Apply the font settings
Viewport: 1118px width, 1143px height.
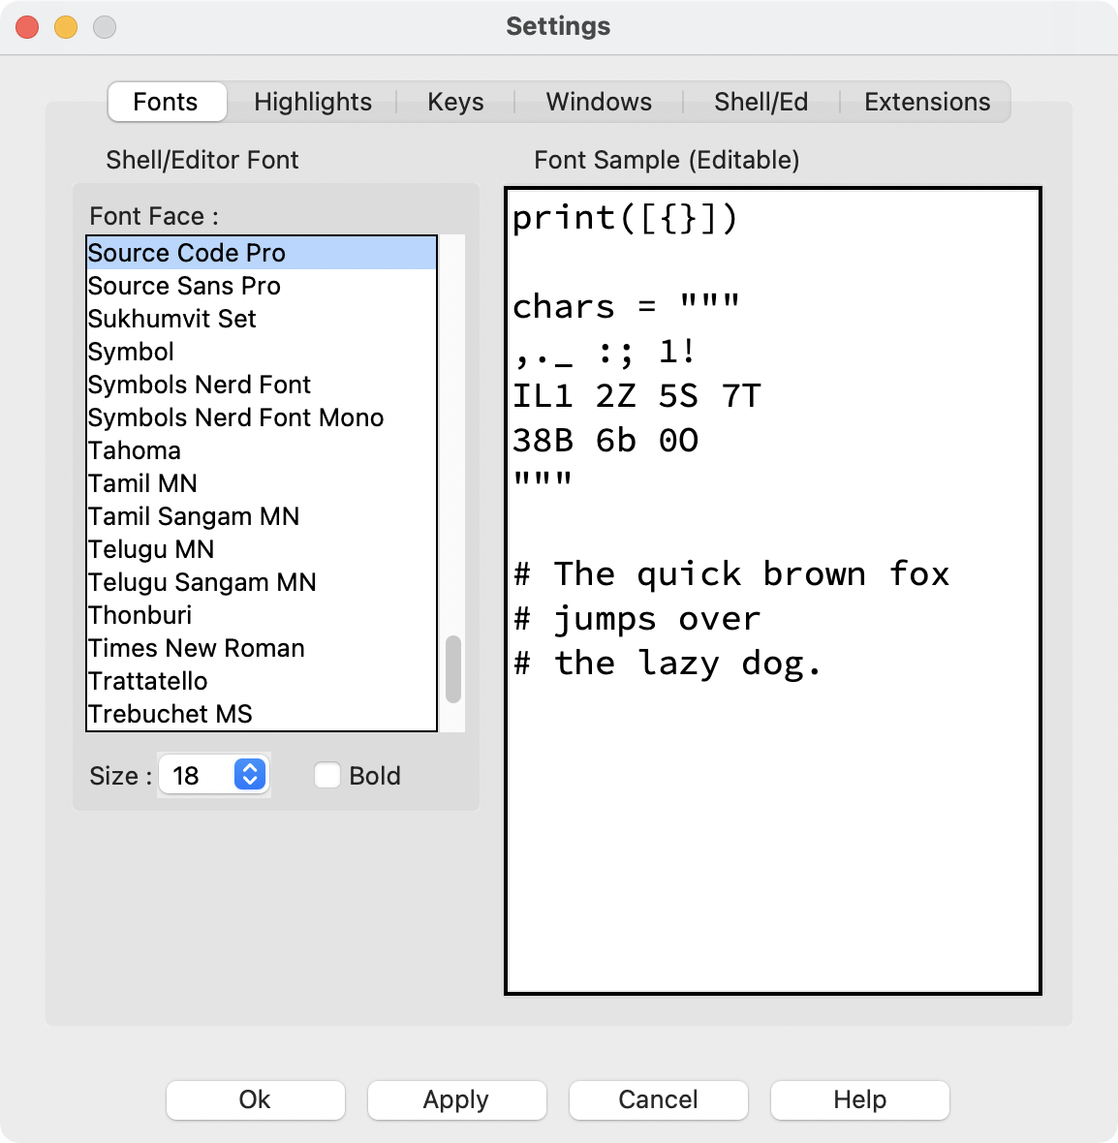click(x=456, y=1099)
